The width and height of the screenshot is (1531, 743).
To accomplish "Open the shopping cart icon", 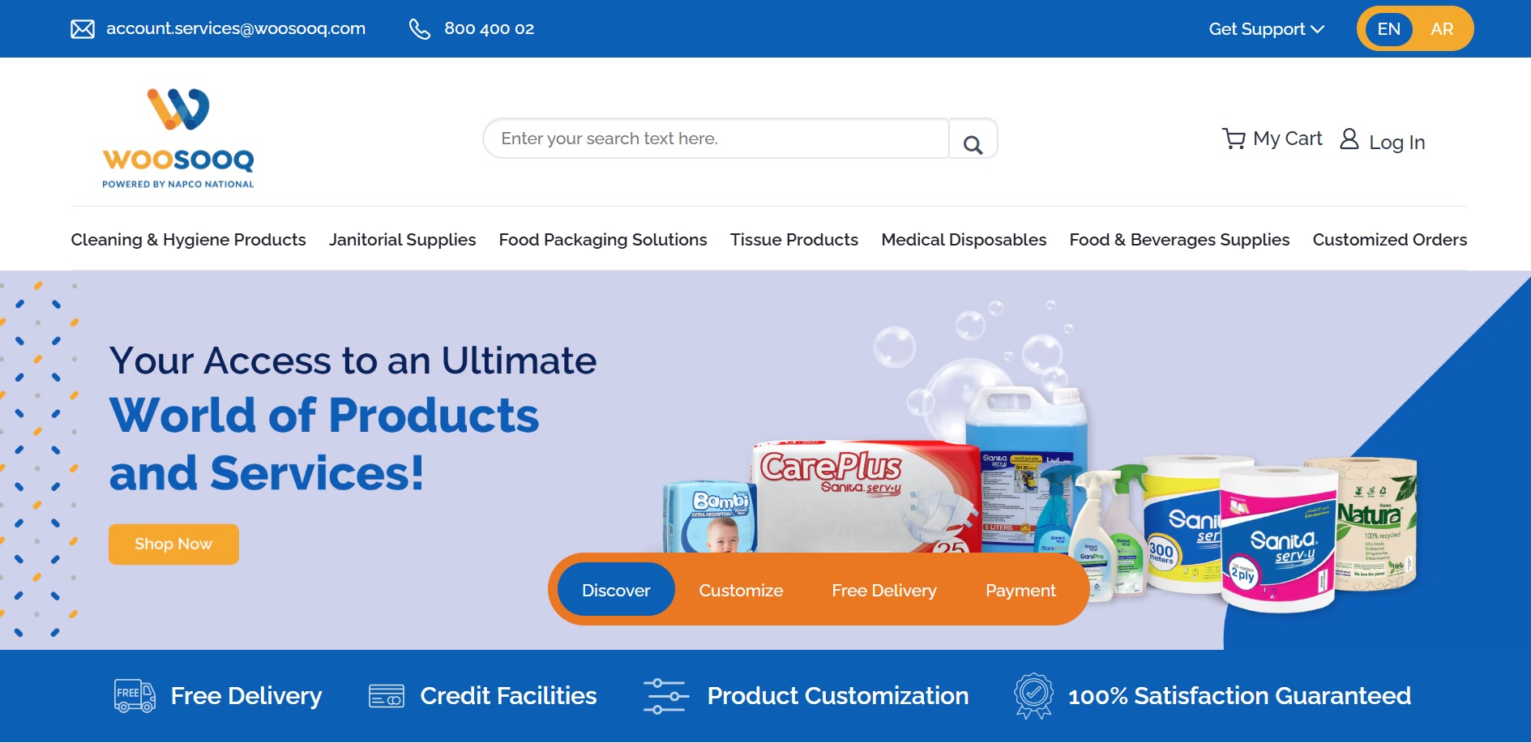I will 1234,139.
